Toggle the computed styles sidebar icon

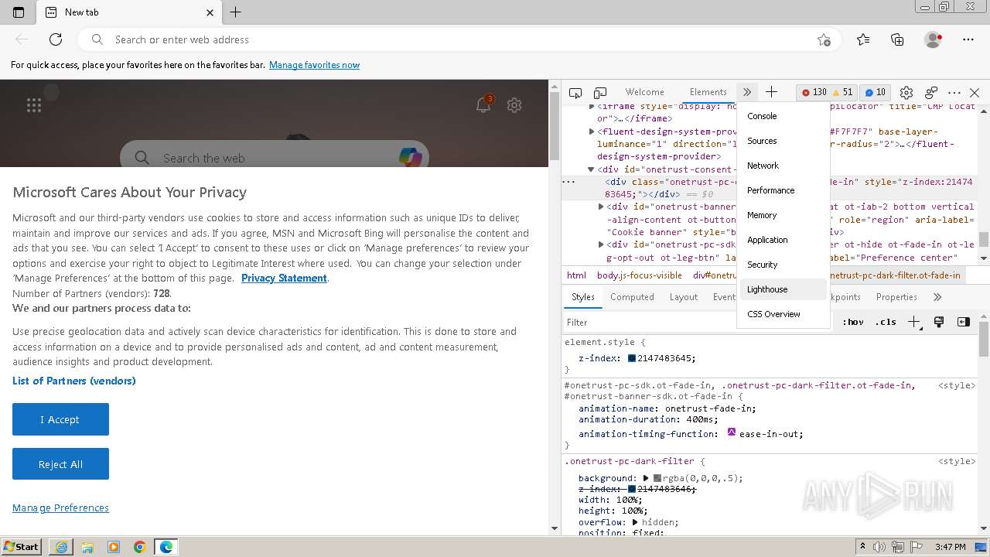tap(963, 323)
